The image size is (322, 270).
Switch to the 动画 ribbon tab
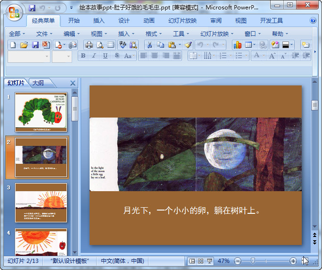(x=149, y=20)
